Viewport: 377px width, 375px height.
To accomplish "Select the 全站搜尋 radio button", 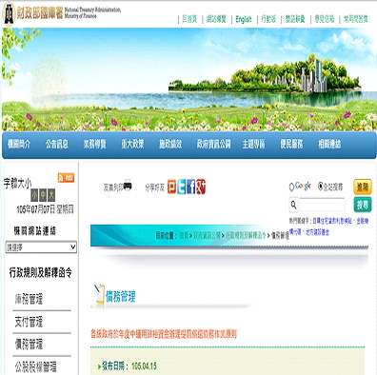I will [x=320, y=187].
